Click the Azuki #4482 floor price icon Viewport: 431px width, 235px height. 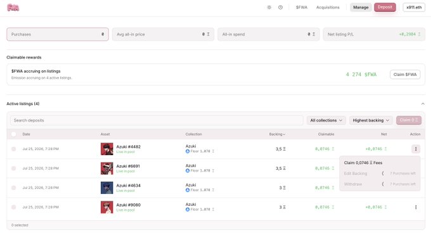tap(188, 151)
